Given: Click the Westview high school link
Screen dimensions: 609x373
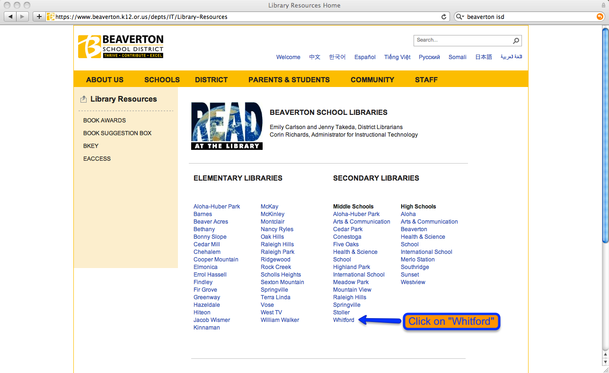Looking at the screenshot, I should click(413, 282).
